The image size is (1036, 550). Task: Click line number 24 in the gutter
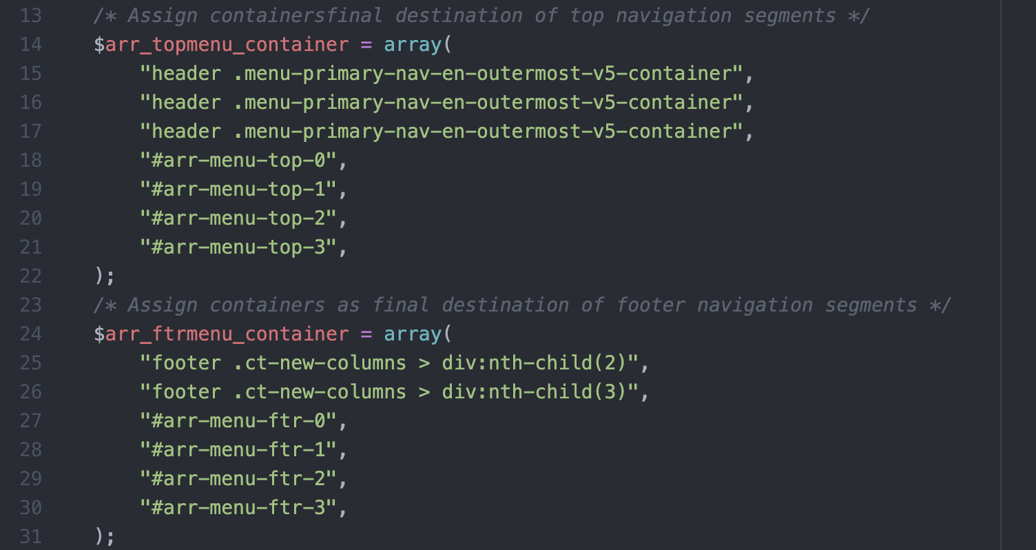pyautogui.click(x=31, y=334)
